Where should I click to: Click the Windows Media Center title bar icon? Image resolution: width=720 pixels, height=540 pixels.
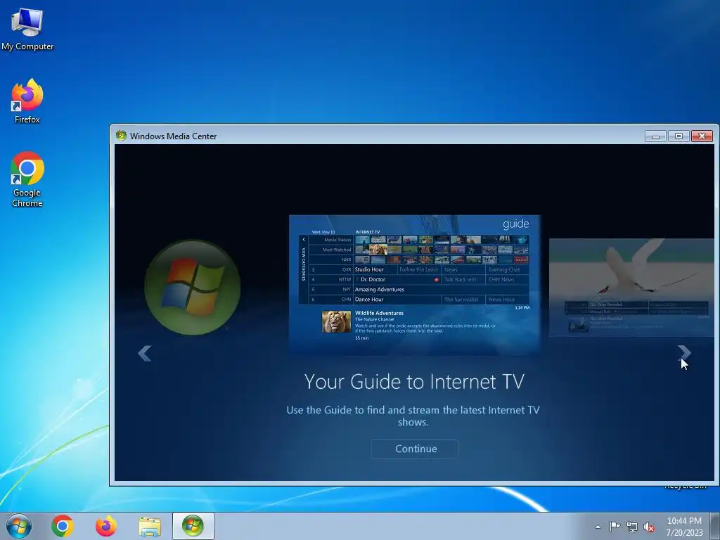click(x=121, y=136)
